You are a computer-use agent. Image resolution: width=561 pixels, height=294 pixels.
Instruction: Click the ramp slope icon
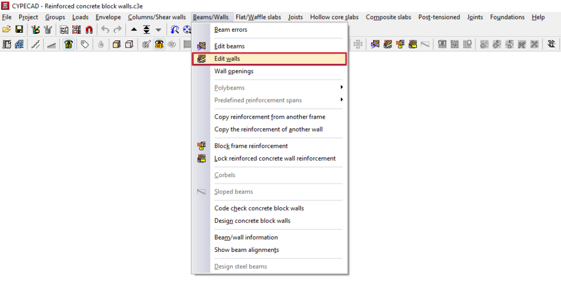(51, 44)
